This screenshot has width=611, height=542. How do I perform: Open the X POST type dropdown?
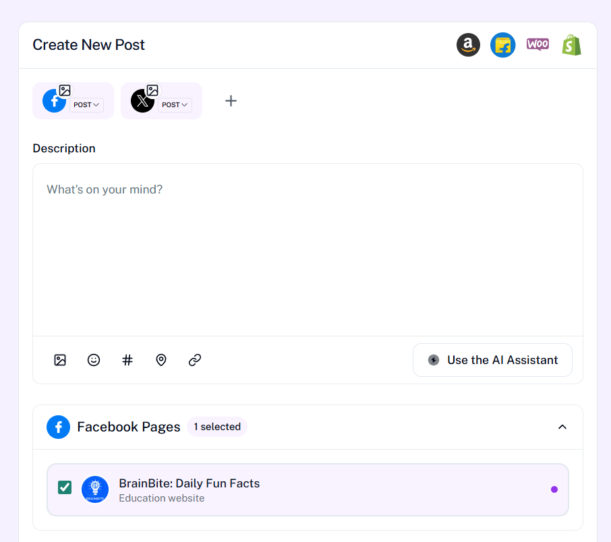[x=175, y=105]
